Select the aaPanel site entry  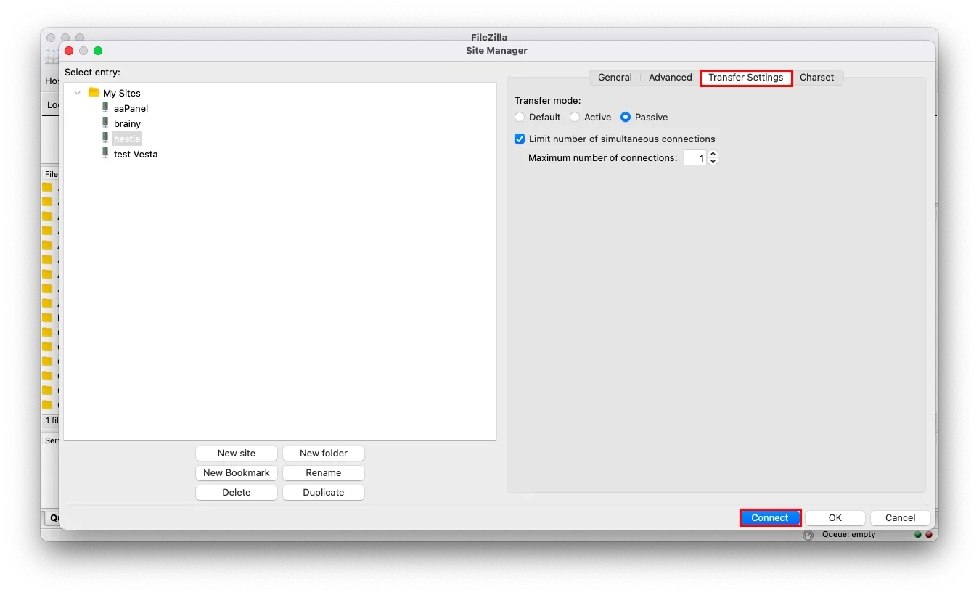coord(131,108)
